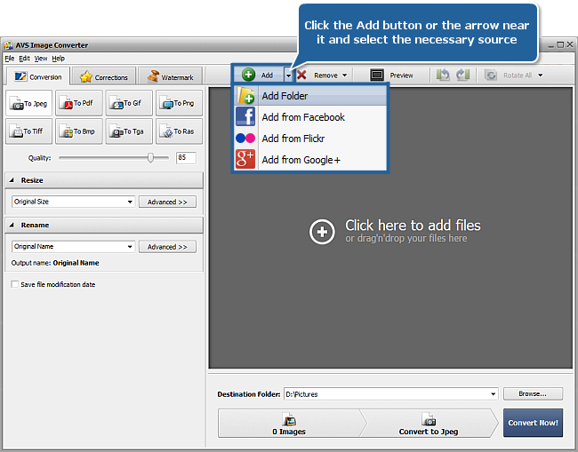Click the 'Click here to add files' text
Image resolution: width=578 pixels, height=452 pixels.
tap(413, 226)
